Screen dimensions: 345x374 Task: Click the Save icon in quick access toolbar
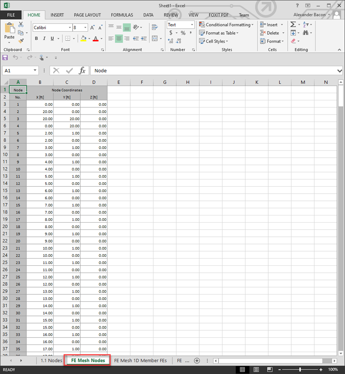pyautogui.click(x=5, y=57)
